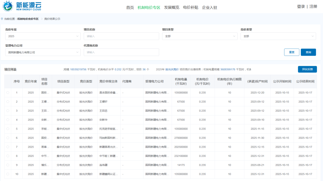Focus the 项目名称 input field
Viewport: 323px width, 181px height.
tap(121, 36)
